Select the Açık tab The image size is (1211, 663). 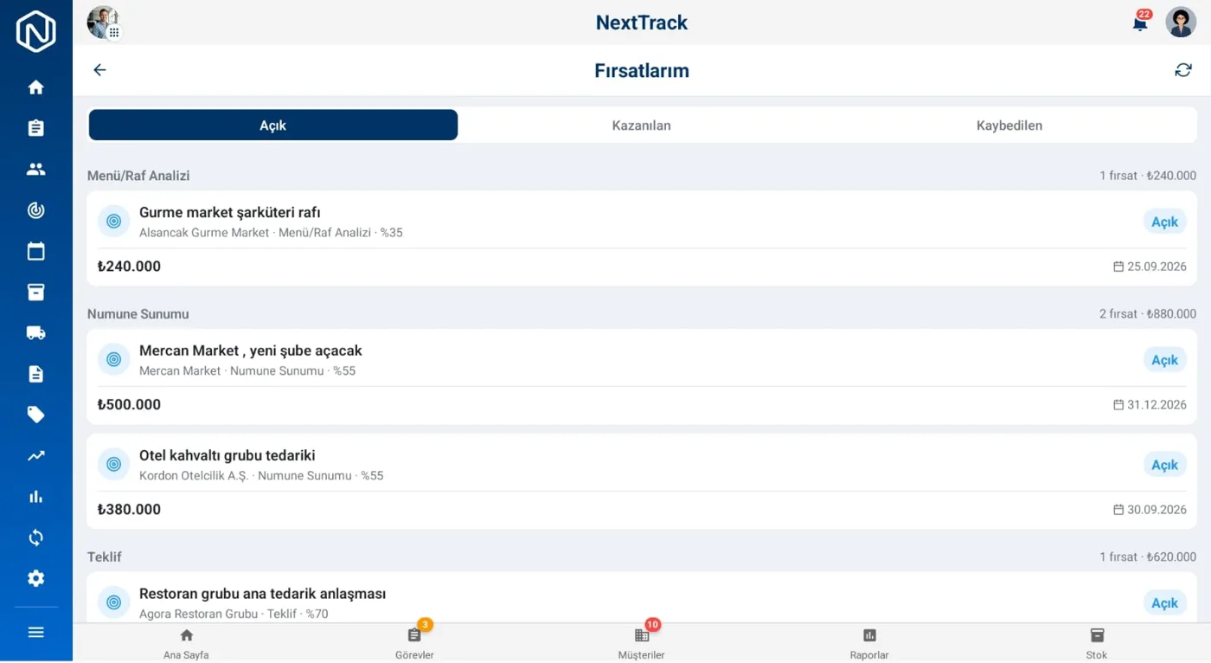click(x=273, y=126)
